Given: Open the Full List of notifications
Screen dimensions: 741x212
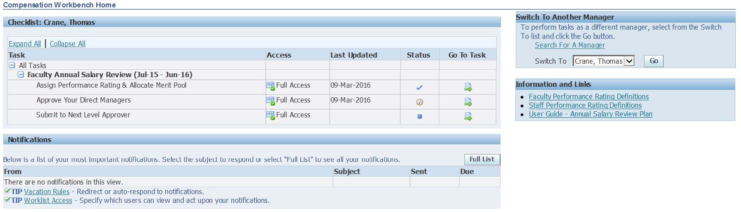Looking at the screenshot, I should [482, 159].
